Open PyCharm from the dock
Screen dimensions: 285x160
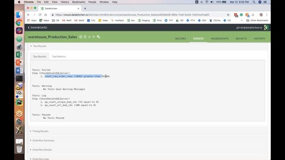click(19, 102)
